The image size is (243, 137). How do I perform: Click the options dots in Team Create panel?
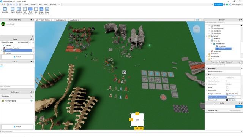[x=32, y=36]
